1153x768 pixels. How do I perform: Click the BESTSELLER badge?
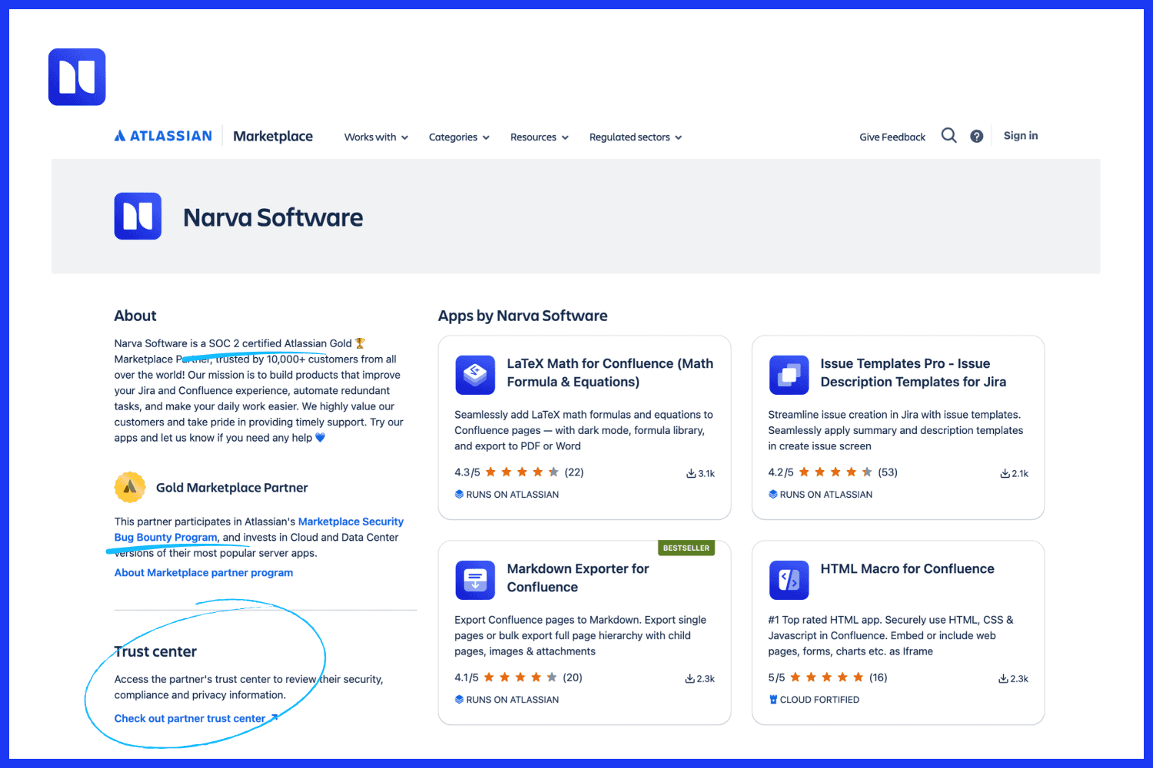point(686,548)
